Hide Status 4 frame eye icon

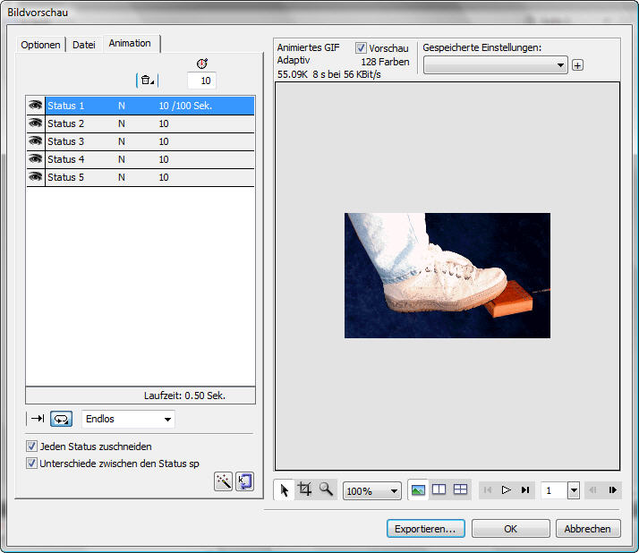point(36,159)
